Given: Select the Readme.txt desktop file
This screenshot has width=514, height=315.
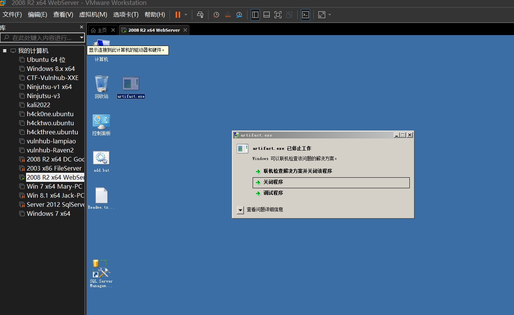Looking at the screenshot, I should coord(101,198).
